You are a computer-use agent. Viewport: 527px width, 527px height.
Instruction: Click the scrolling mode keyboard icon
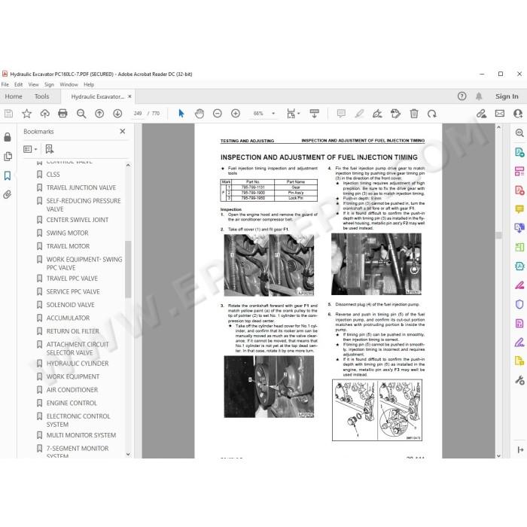pos(314,114)
